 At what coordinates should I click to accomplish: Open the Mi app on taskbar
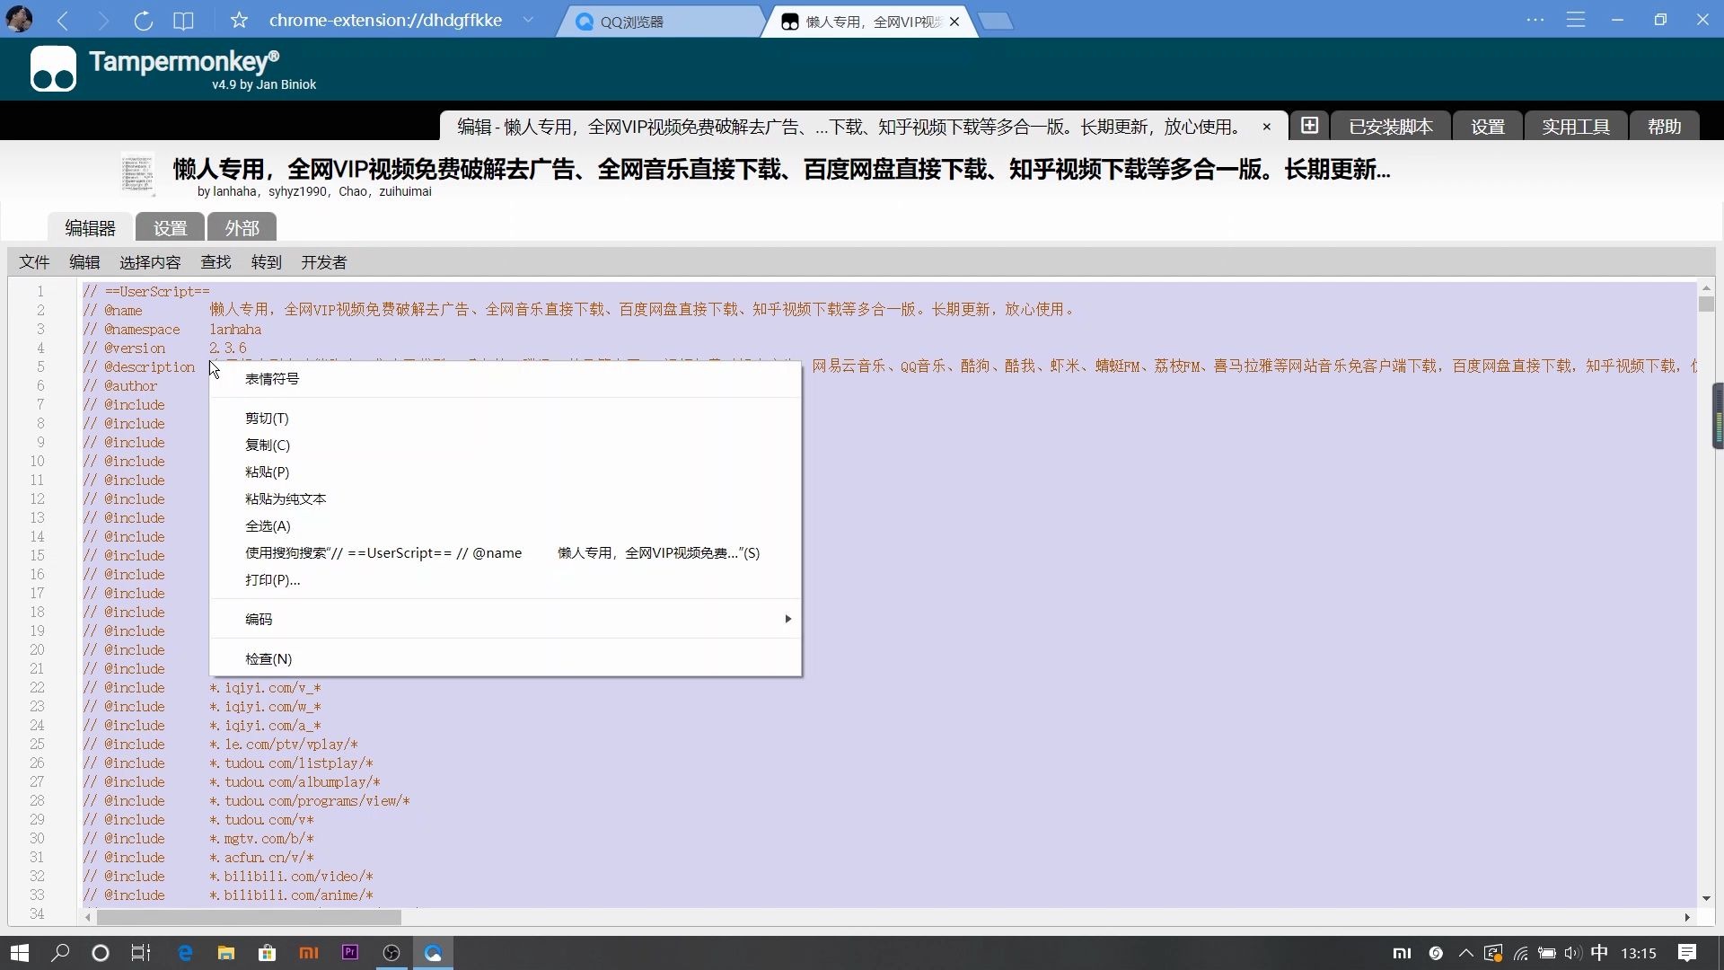[309, 953]
